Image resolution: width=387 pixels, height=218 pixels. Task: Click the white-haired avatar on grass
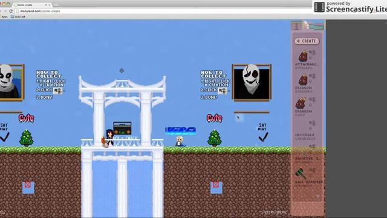tap(180, 141)
